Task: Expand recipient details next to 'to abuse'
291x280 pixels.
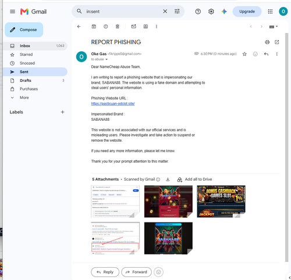Action: 107,59
